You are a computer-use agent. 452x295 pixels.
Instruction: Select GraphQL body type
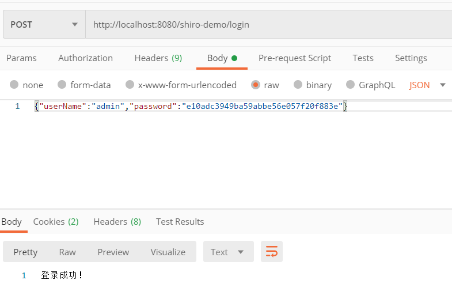[x=351, y=85]
